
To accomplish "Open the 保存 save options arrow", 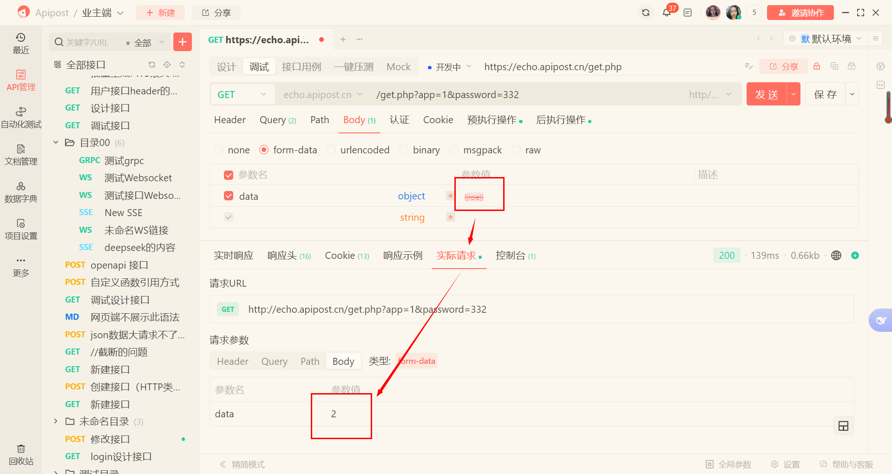I will point(852,94).
